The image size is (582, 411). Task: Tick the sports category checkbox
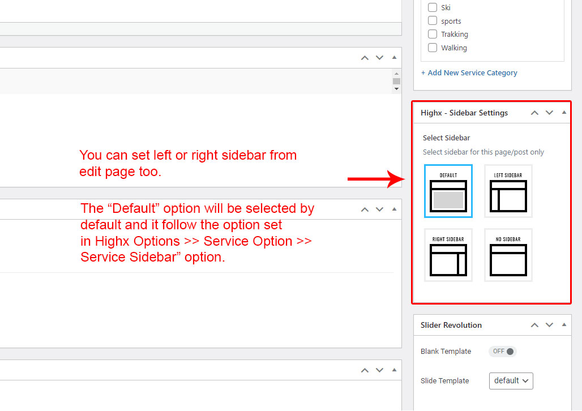tap(433, 21)
